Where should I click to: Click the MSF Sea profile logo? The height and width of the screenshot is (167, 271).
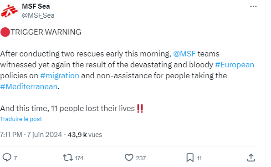coord(9,11)
